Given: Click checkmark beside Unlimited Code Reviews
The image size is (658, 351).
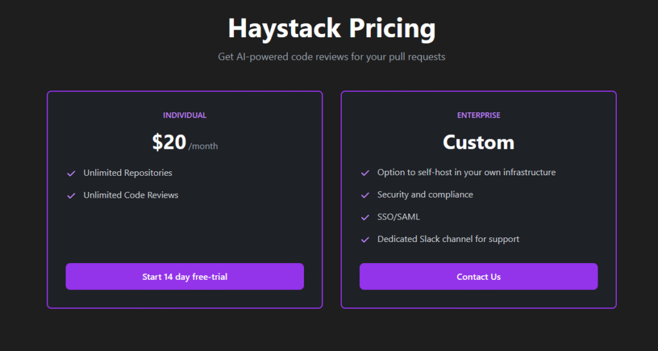Looking at the screenshot, I should point(71,196).
